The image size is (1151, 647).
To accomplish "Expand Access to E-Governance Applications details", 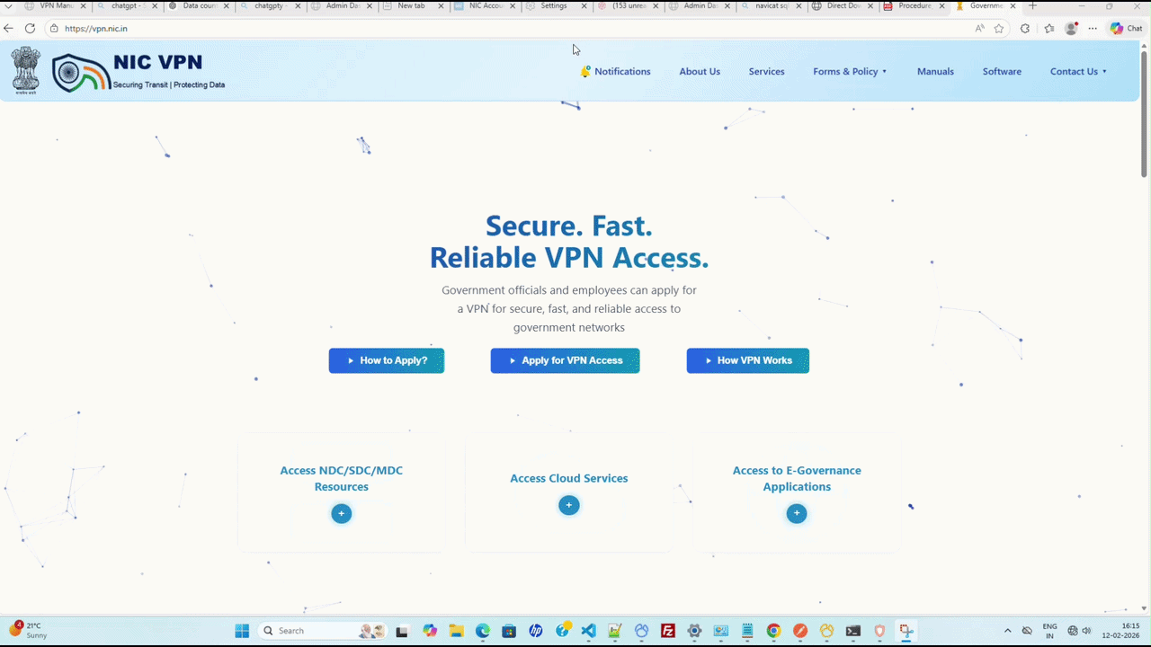I will point(797,513).
